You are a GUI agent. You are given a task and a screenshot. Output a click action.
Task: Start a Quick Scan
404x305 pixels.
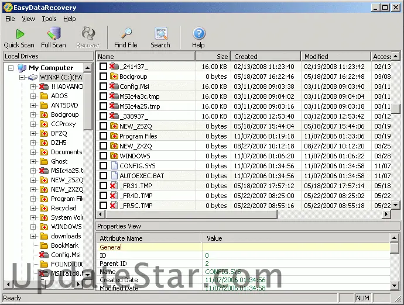(x=19, y=38)
